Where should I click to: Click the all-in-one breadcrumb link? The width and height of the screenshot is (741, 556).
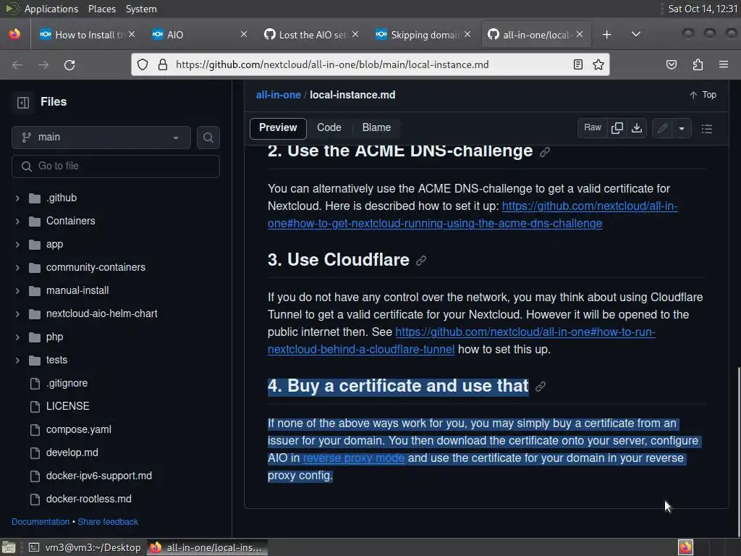click(278, 95)
